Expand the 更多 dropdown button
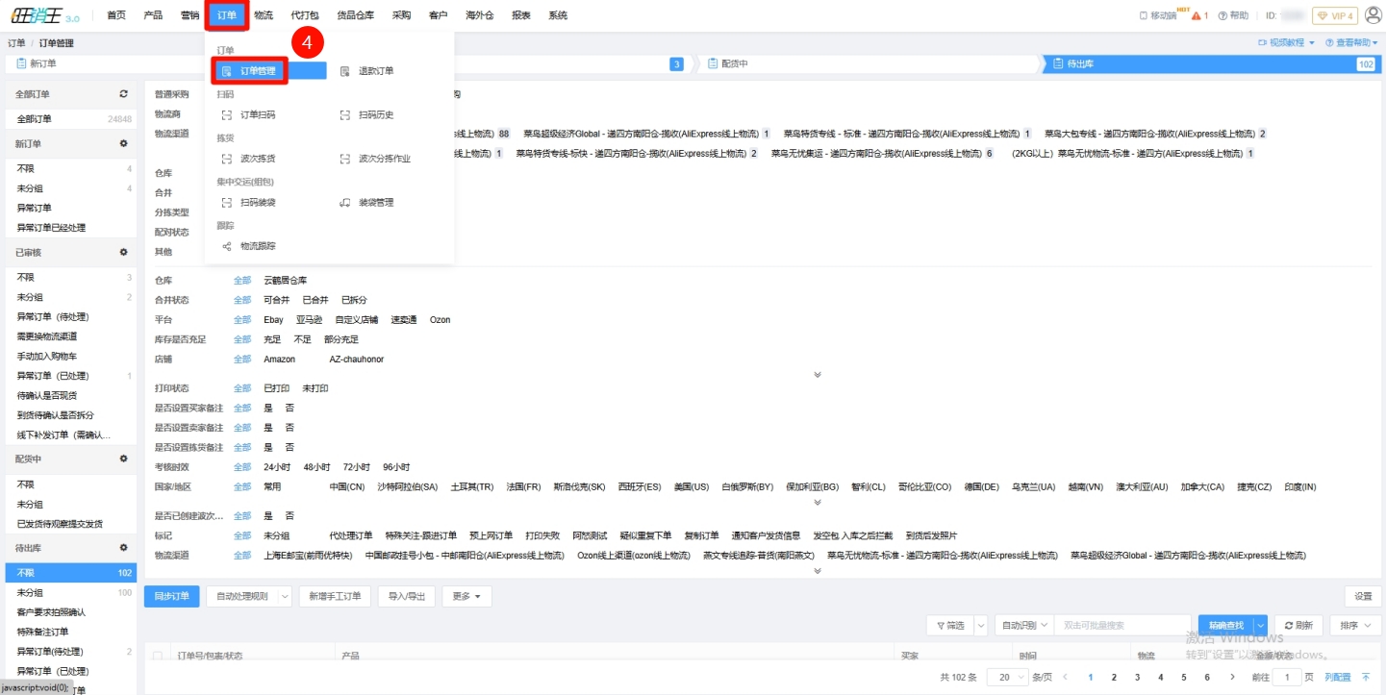This screenshot has height=695, width=1386. (466, 596)
